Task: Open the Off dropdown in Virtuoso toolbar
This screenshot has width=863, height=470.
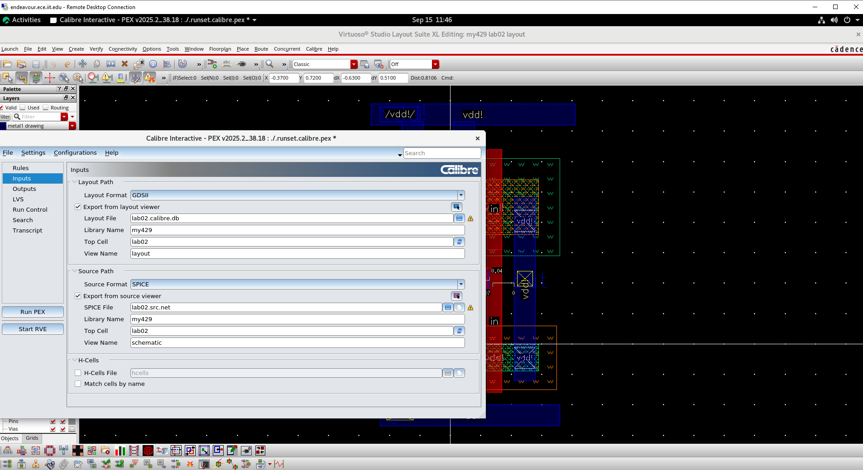Action: click(436, 64)
